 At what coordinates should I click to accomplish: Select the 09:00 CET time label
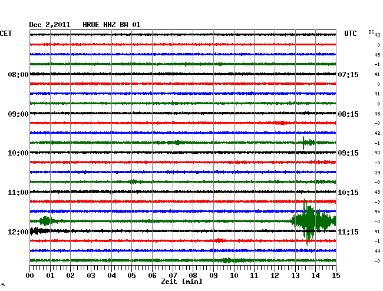pos(18,114)
